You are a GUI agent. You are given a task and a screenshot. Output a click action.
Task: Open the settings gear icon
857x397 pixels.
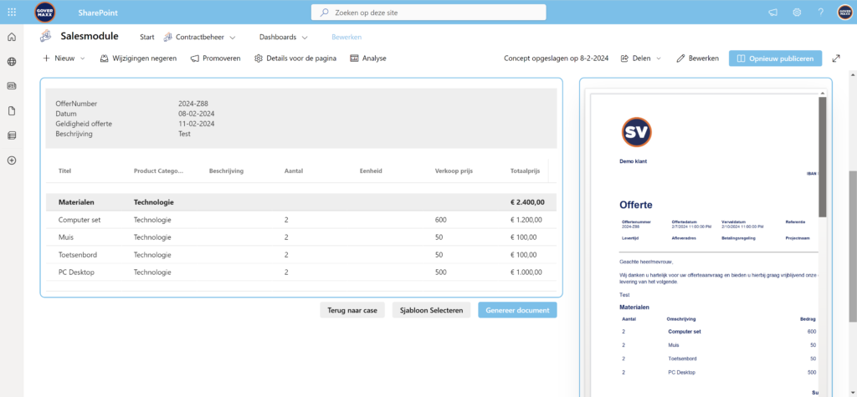tap(797, 13)
